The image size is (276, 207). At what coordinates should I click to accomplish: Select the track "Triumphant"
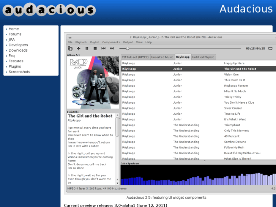tap(199, 125)
